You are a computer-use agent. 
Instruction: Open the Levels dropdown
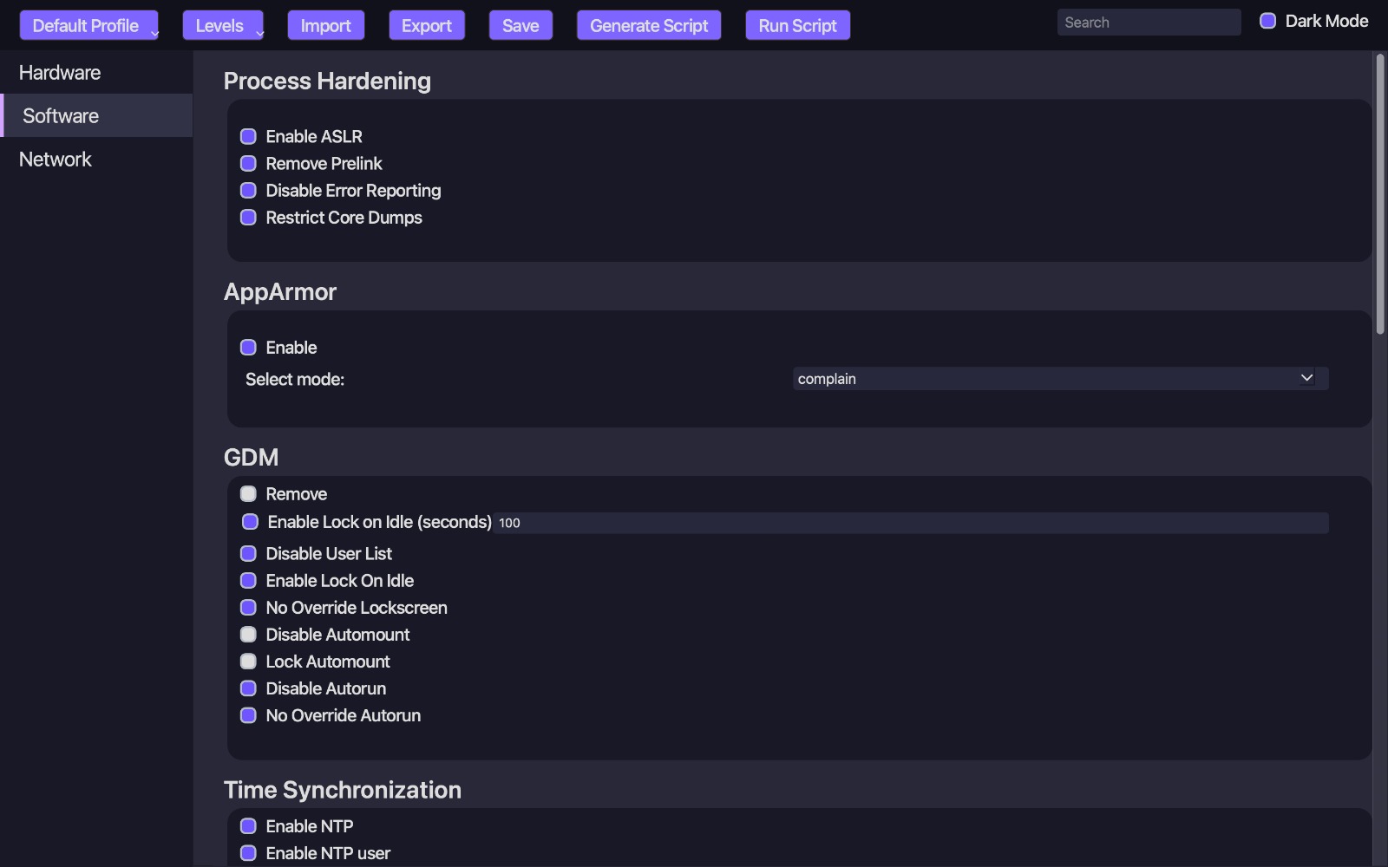tap(223, 25)
